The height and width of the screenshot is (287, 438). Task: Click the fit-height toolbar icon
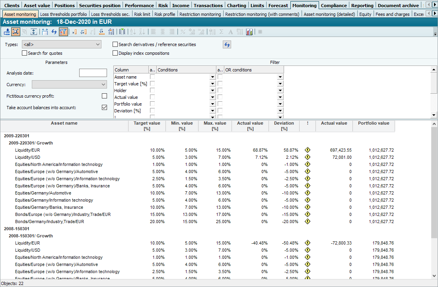tap(34, 32)
